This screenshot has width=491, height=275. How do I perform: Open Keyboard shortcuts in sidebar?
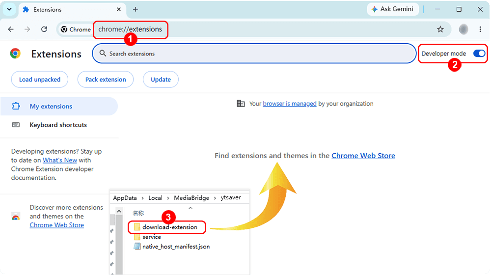click(58, 125)
